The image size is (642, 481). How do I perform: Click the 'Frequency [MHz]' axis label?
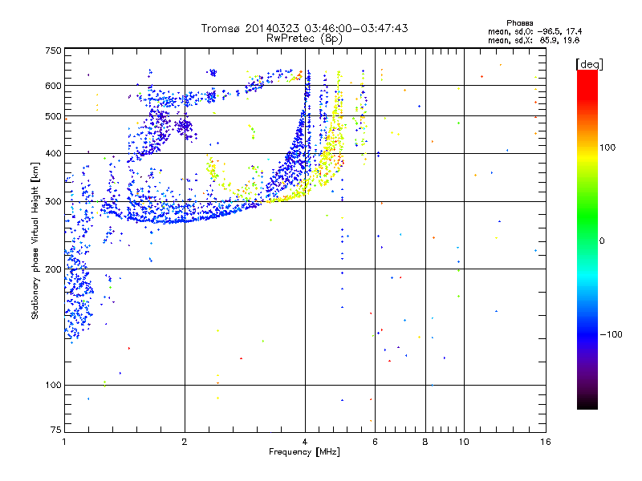pyautogui.click(x=304, y=452)
